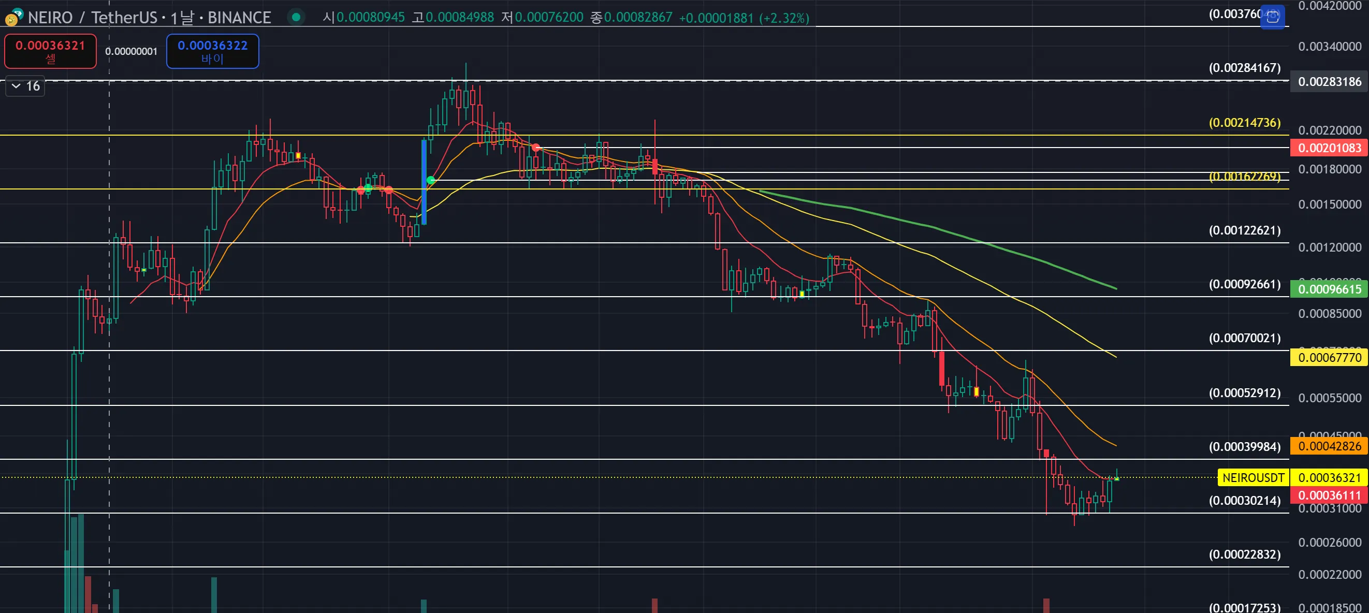Click the 0.00026000 price scale tick
1369x613 pixels.
click(1329, 543)
